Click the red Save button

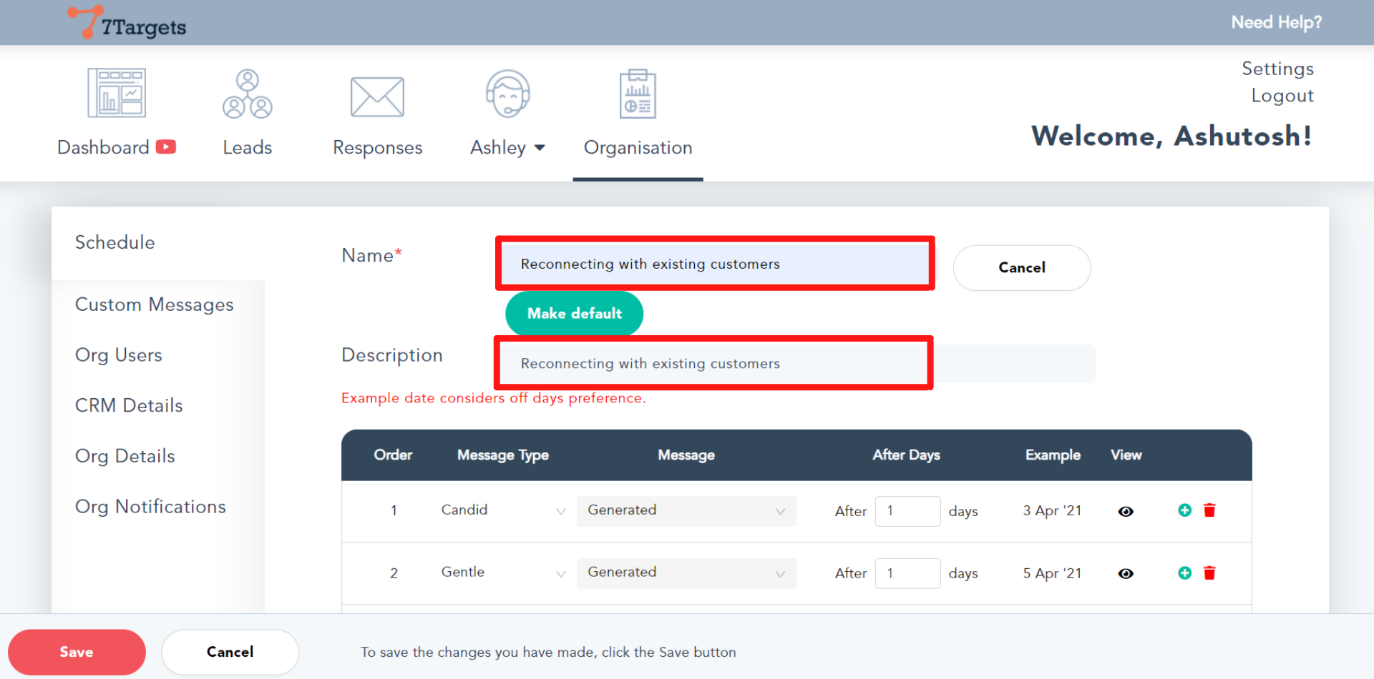[x=77, y=652]
